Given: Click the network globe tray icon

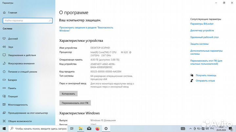Looking at the screenshot, I should (x=203, y=128).
